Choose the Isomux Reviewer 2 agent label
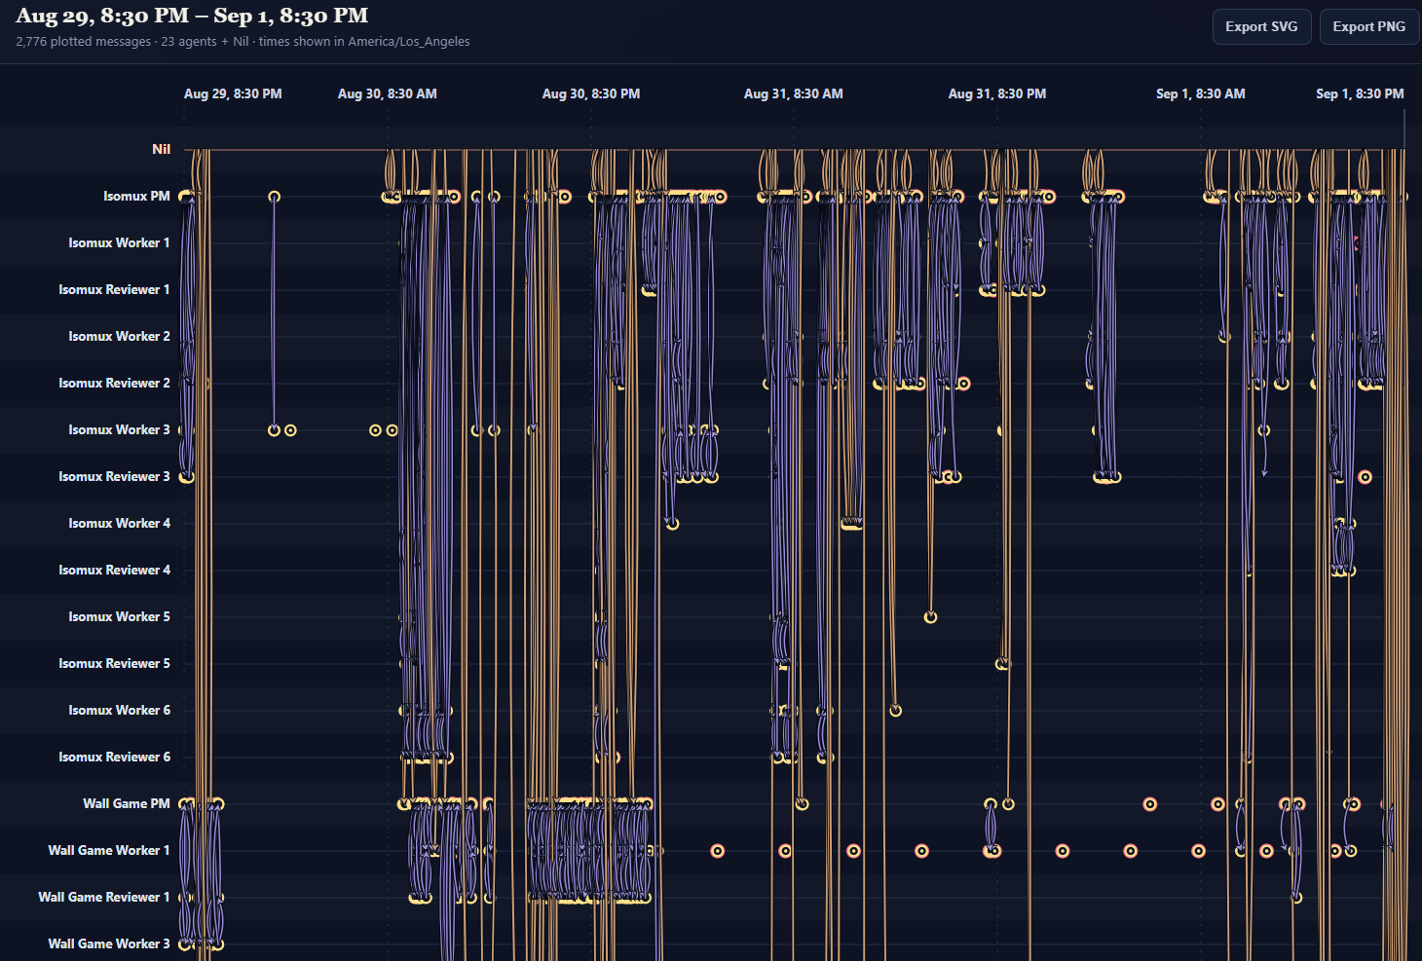Image resolution: width=1422 pixels, height=961 pixels. [114, 383]
